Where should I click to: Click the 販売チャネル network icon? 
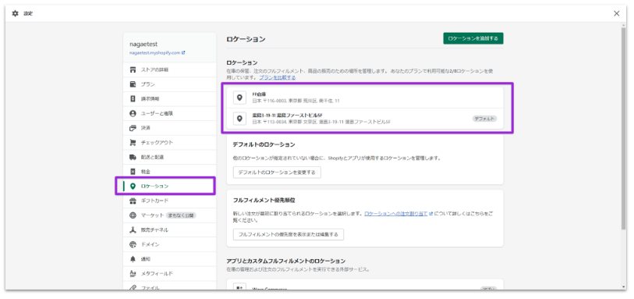[x=133, y=230]
